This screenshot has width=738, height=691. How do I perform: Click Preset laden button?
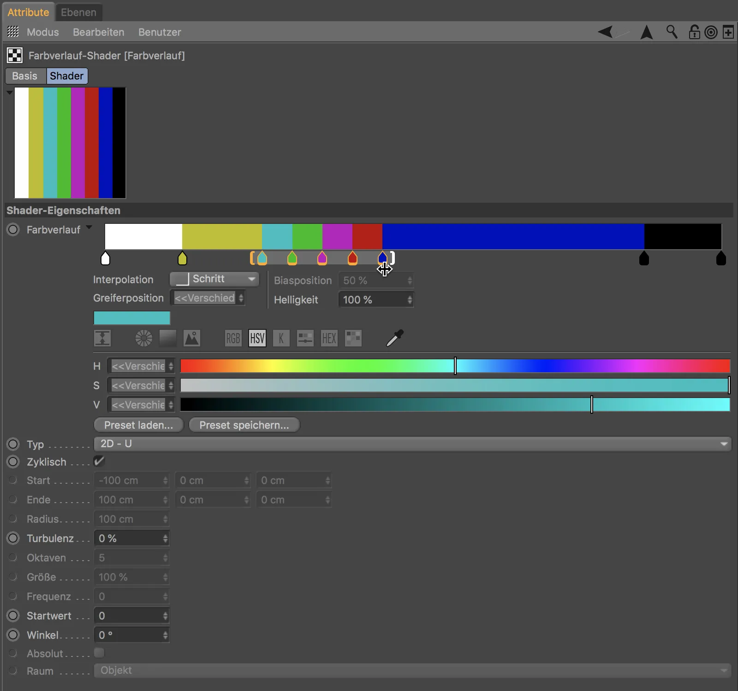(x=138, y=425)
